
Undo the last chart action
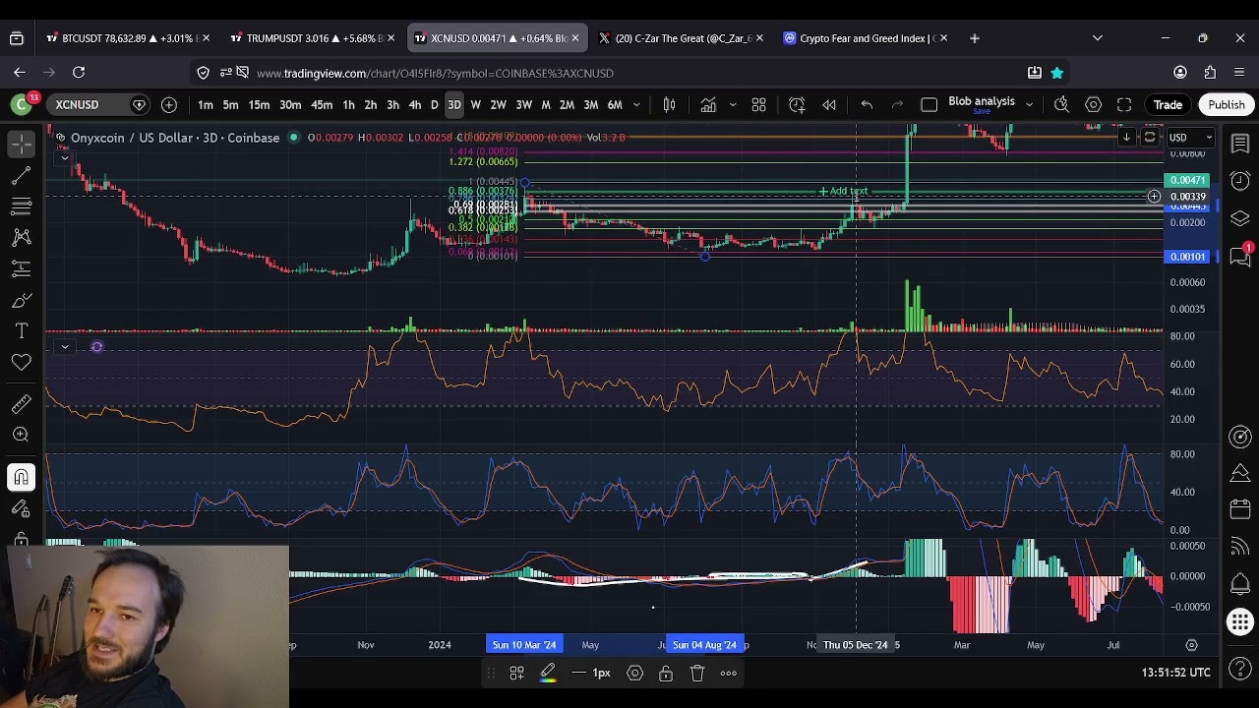coord(867,105)
